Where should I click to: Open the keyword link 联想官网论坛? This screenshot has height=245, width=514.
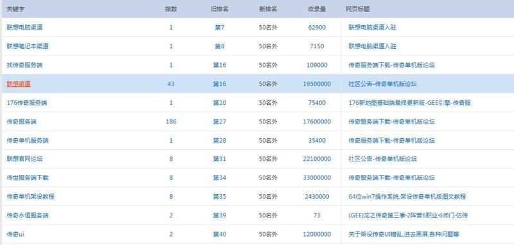(x=24, y=159)
